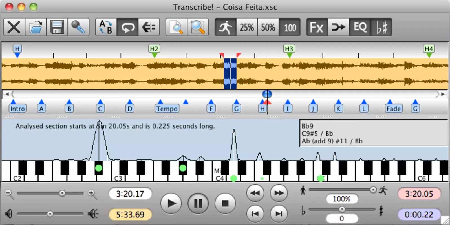
Task: Click the overview scrollbar blue position knob
Action: pyautogui.click(x=267, y=94)
